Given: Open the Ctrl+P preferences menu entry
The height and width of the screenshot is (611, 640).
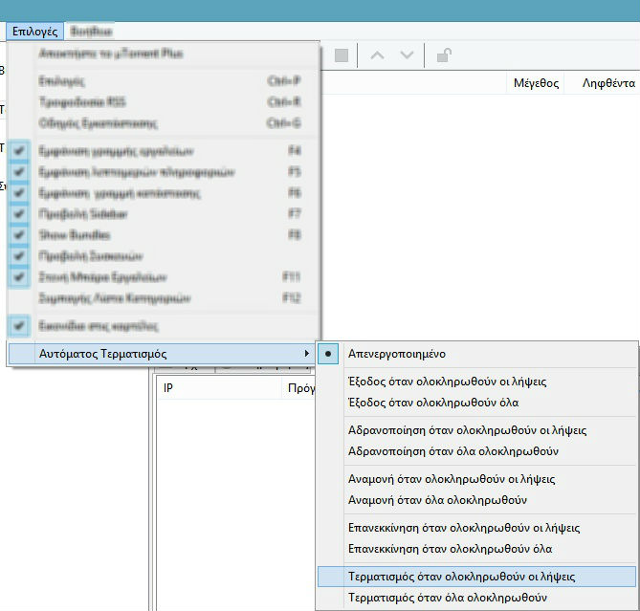Looking at the screenshot, I should tap(163, 80).
